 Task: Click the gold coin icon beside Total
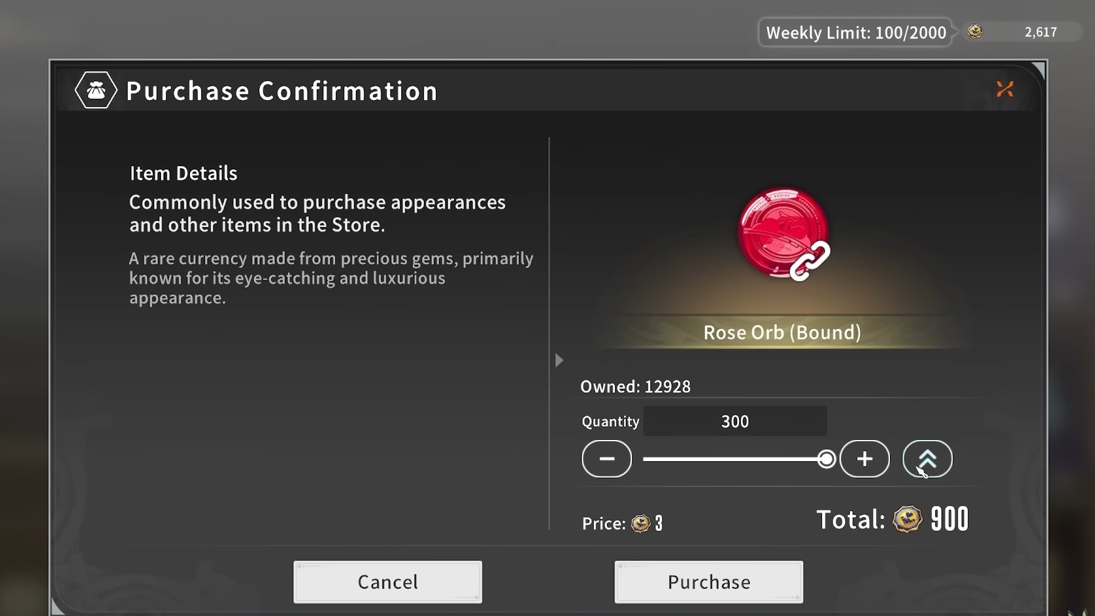[907, 520]
